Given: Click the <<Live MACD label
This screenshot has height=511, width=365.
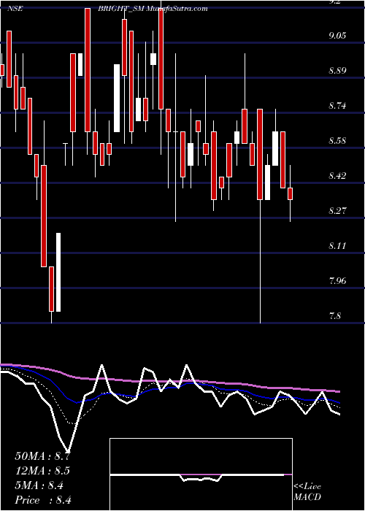Looking at the screenshot, I should click(307, 492).
